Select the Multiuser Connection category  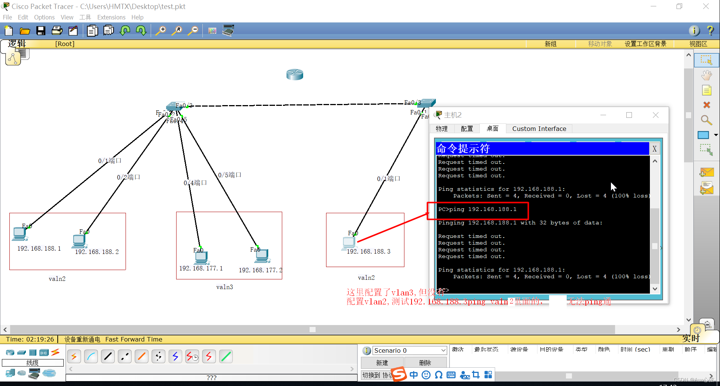coord(49,373)
